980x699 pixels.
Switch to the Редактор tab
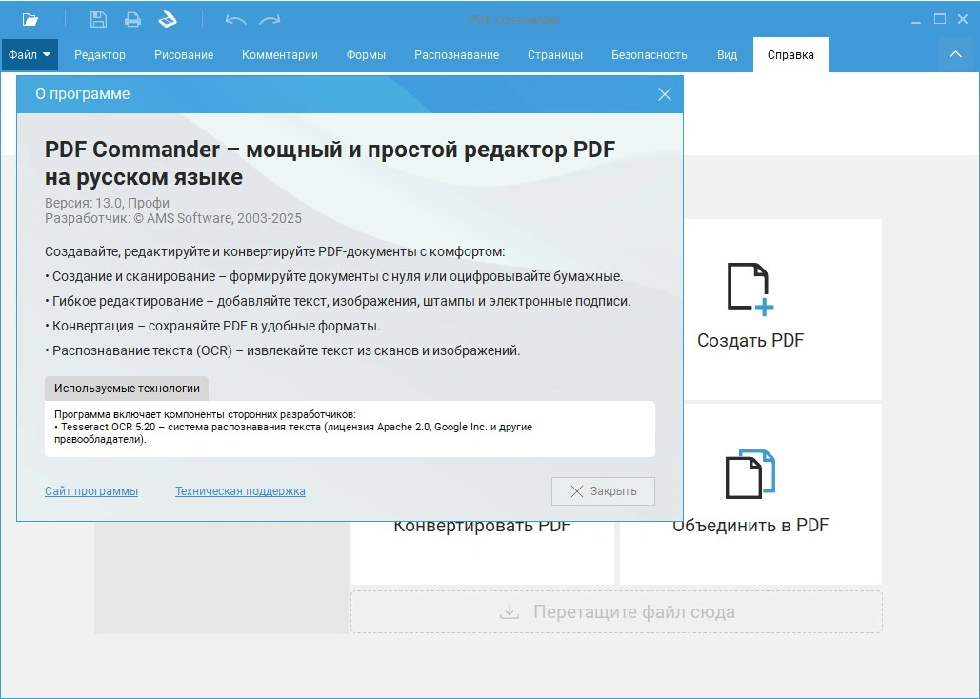click(x=100, y=55)
